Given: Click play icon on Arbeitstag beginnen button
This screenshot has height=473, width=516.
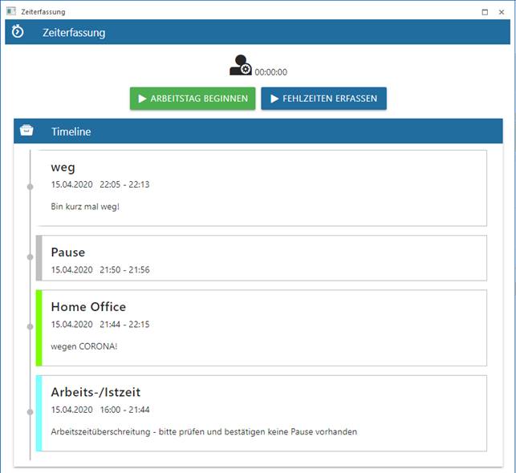Looking at the screenshot, I should pyautogui.click(x=142, y=99).
